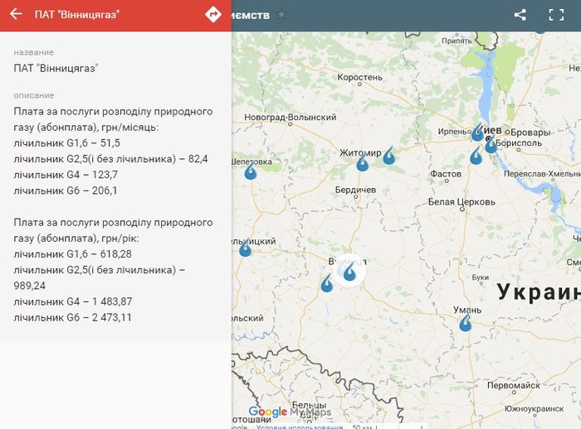Click the Белая Церковь city label
This screenshot has height=429, width=581.
pos(461,202)
